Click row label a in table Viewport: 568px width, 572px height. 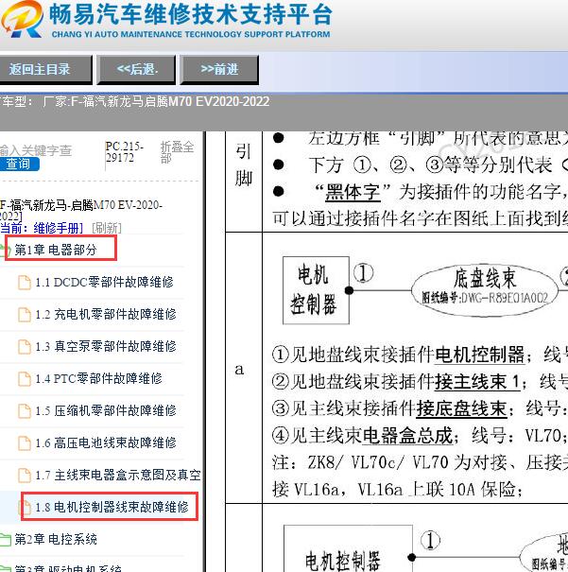(239, 369)
